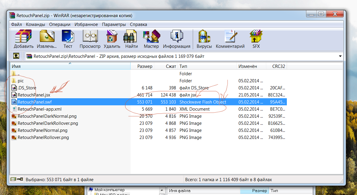The height and width of the screenshot is (195, 357).
Task: Open the Параметры menu
Action: click(x=114, y=24)
